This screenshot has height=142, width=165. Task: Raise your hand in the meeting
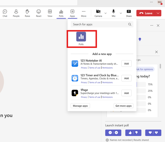coord(27,13)
